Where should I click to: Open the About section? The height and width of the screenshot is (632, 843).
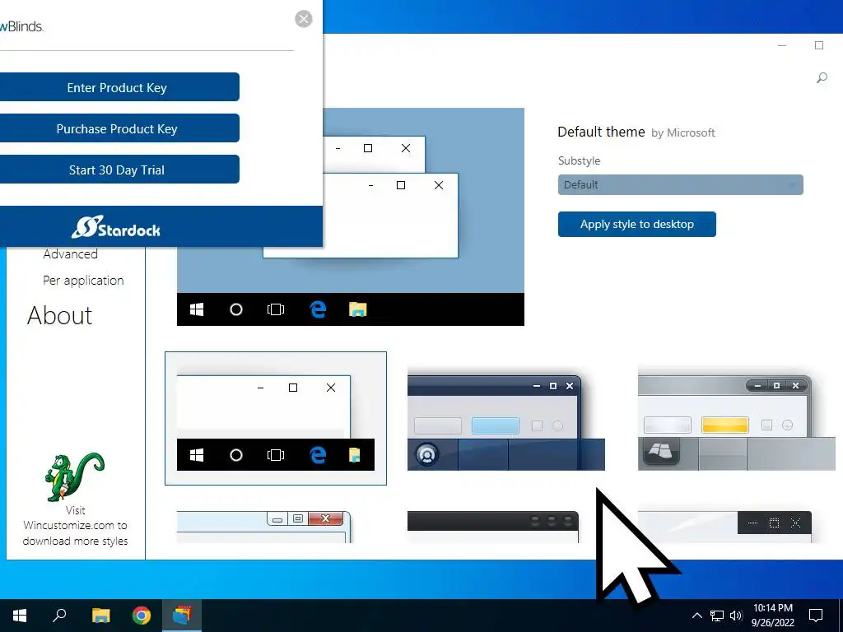click(59, 315)
